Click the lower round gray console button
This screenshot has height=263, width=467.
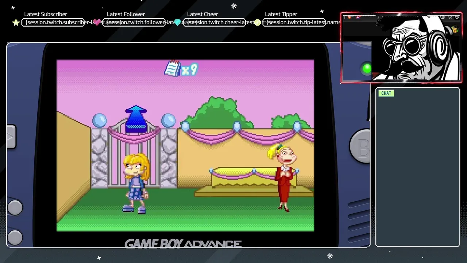tap(15, 237)
